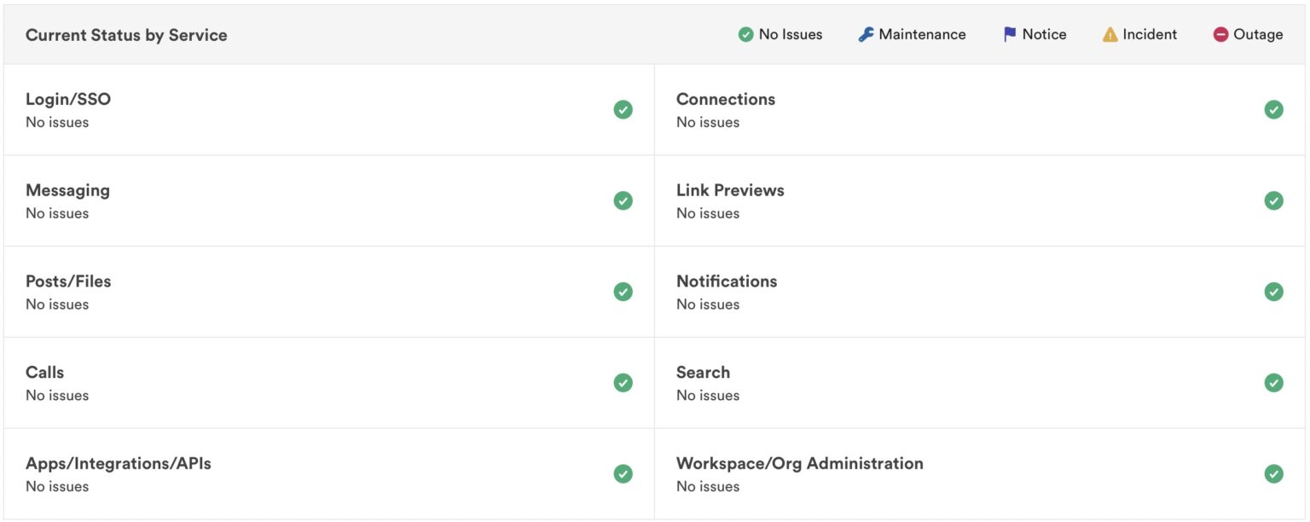The image size is (1310, 522).
Task: Click the Workspace/Org Administration status checkmark
Action: [x=1273, y=473]
